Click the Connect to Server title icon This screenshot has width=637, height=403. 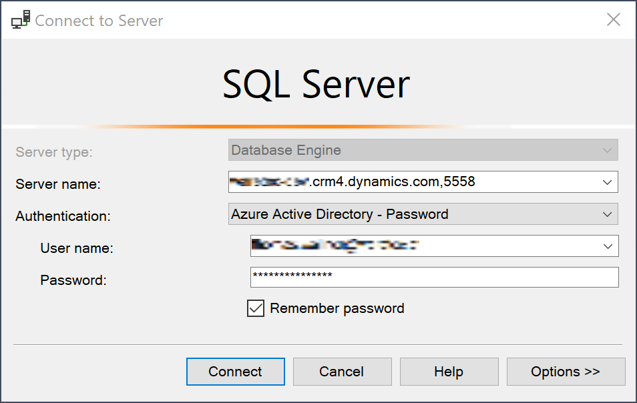[21, 20]
